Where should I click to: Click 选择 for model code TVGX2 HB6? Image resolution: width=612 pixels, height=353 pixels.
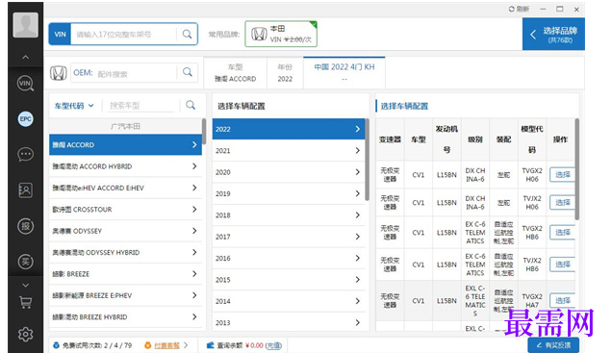click(x=562, y=233)
